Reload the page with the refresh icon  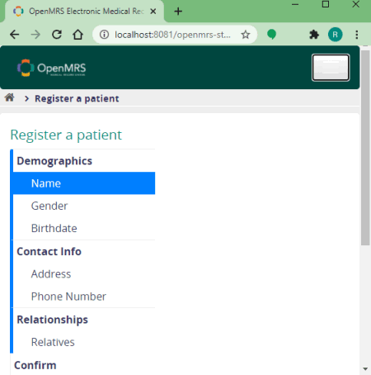pyautogui.click(x=57, y=35)
